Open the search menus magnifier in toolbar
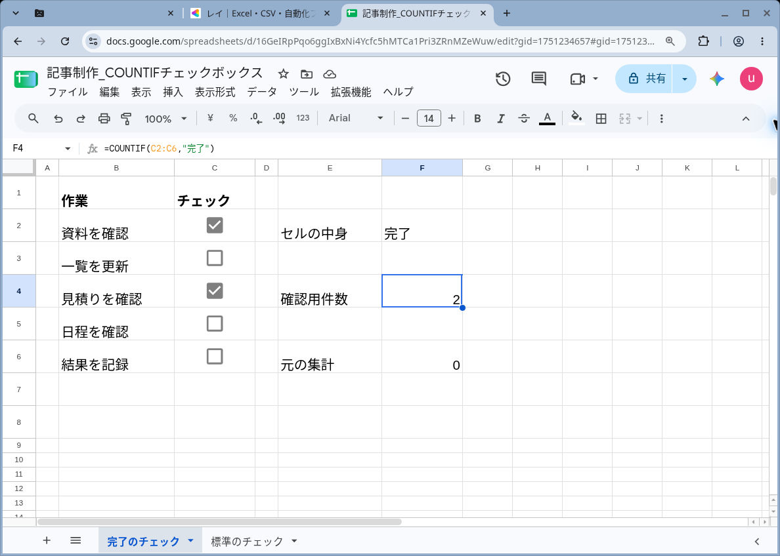The width and height of the screenshot is (780, 556). coord(33,118)
